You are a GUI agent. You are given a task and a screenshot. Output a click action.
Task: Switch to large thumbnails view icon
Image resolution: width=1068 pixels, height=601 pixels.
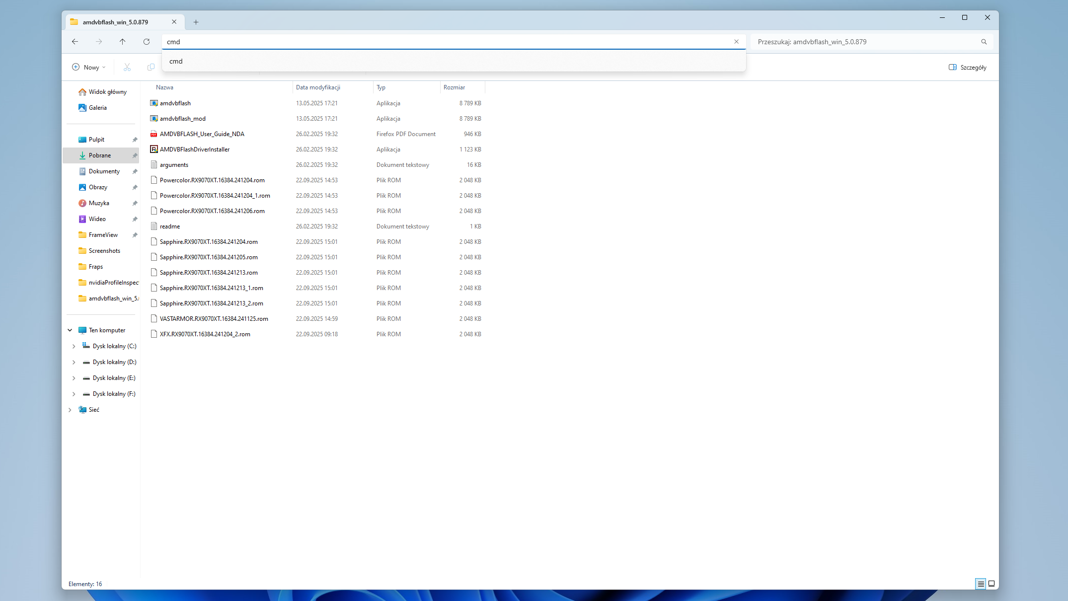pos(991,584)
